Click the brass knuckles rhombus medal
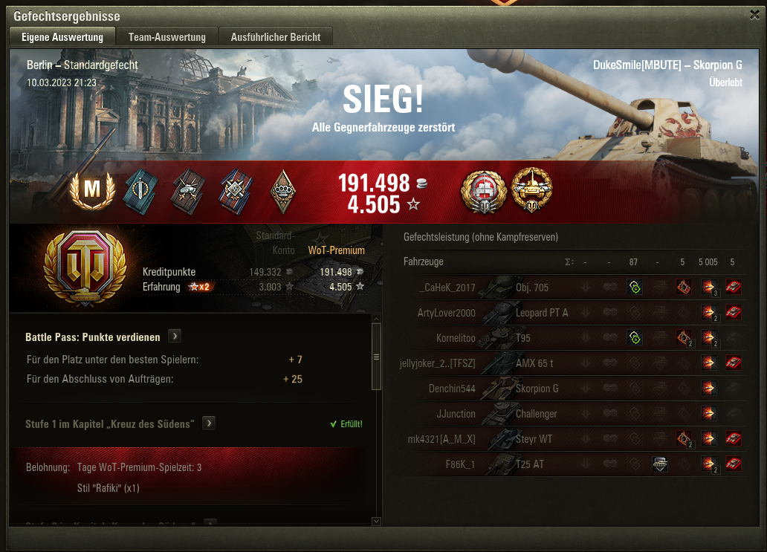 tap(282, 191)
